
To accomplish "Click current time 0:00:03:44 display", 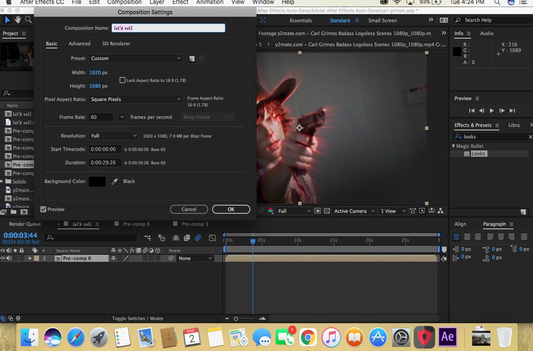I will coord(20,235).
